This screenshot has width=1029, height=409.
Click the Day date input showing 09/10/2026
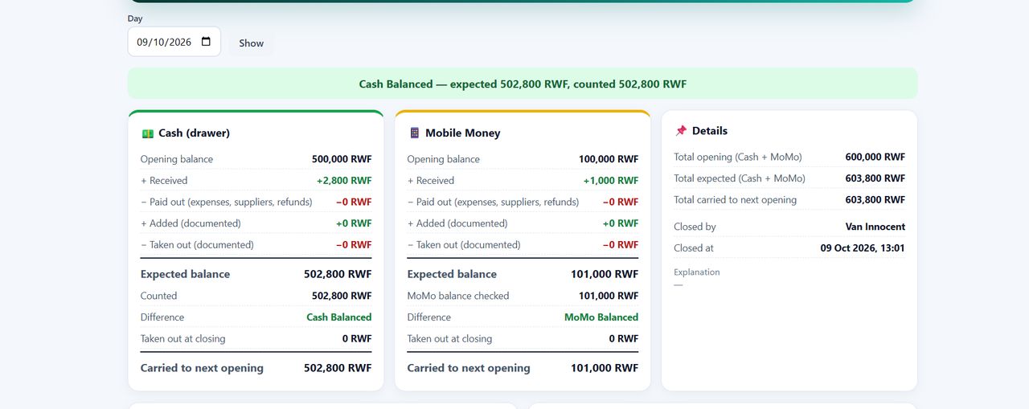tap(174, 42)
